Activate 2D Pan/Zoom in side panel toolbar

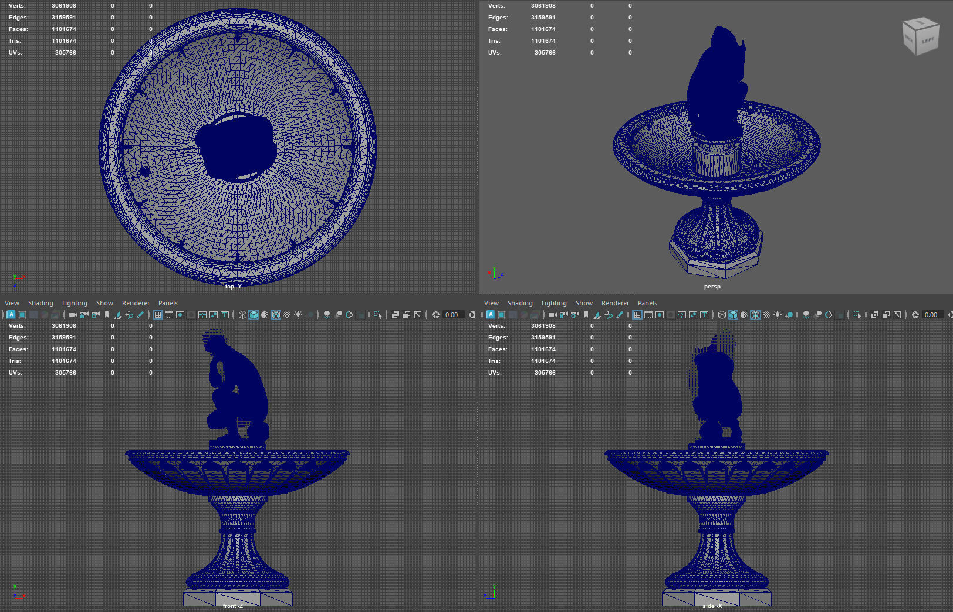[x=609, y=315]
